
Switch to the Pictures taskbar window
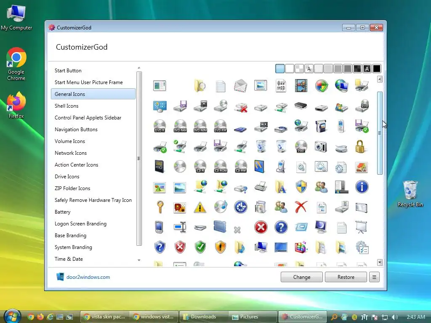pos(253,317)
